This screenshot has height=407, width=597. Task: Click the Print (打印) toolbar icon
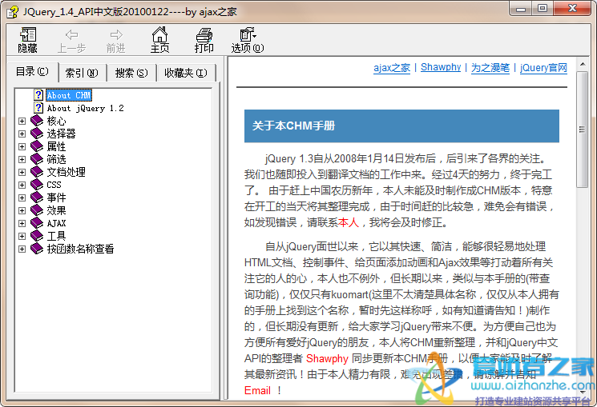[x=204, y=34]
